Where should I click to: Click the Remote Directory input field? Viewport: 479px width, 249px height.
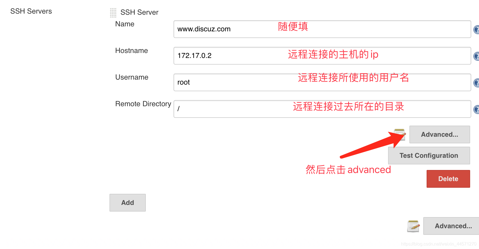pos(322,109)
